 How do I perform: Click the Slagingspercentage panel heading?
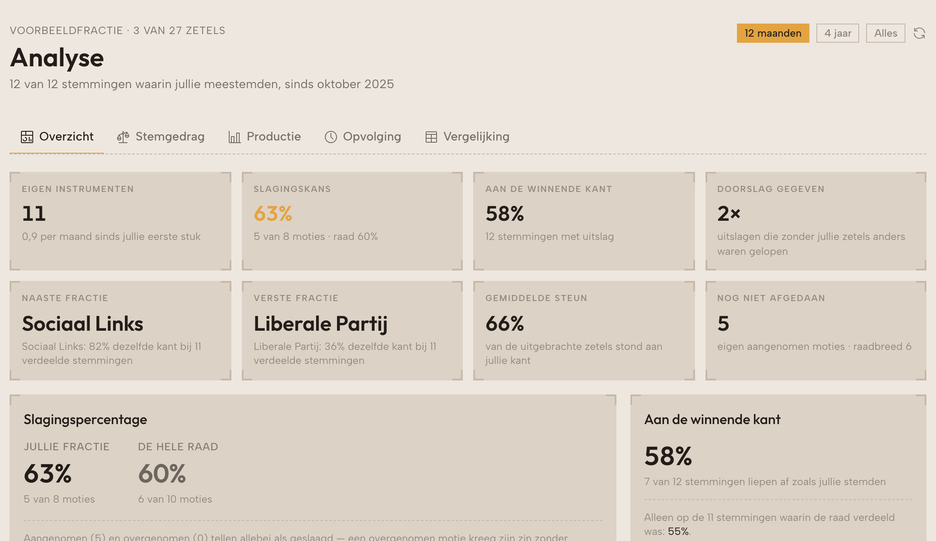coord(85,420)
